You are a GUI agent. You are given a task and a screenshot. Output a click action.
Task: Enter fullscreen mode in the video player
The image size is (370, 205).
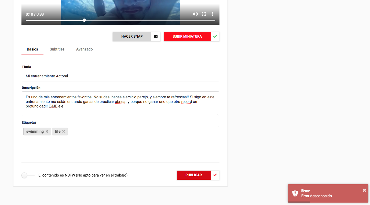(x=204, y=14)
